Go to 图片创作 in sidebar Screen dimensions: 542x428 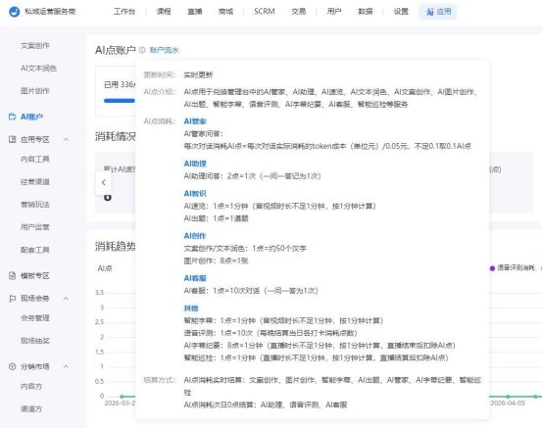coord(35,91)
